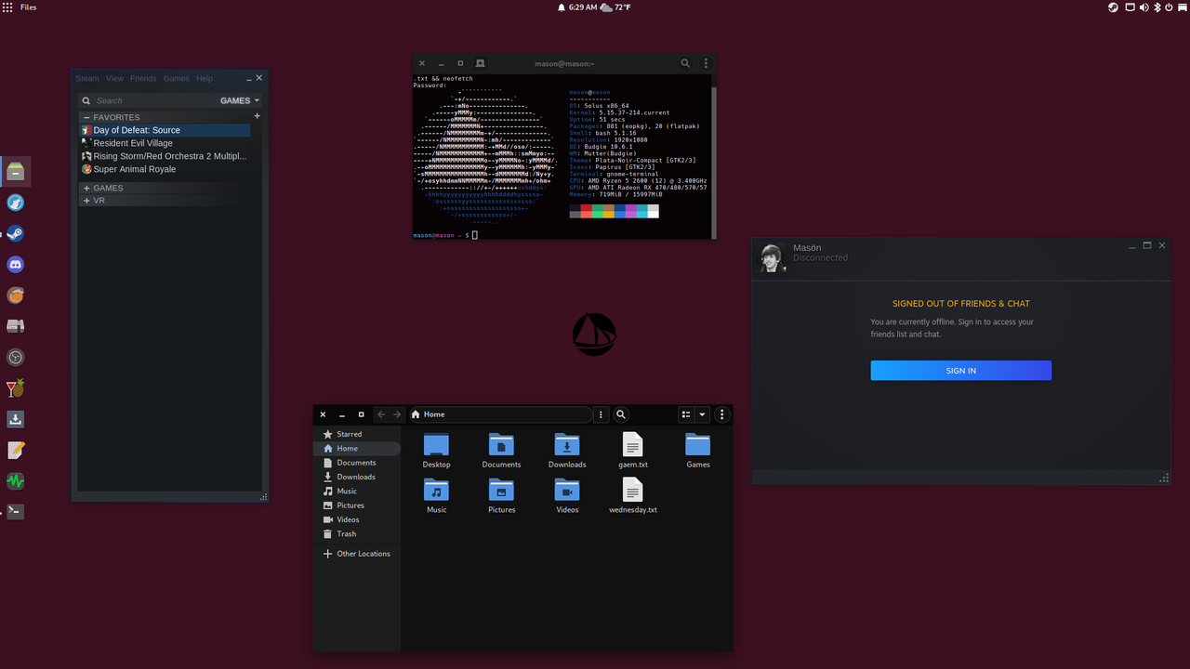Expand the GAMES category in Steam

(x=86, y=188)
